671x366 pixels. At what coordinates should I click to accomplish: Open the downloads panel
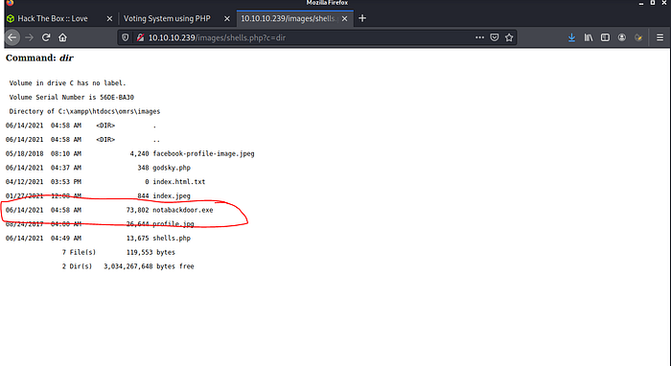point(571,37)
